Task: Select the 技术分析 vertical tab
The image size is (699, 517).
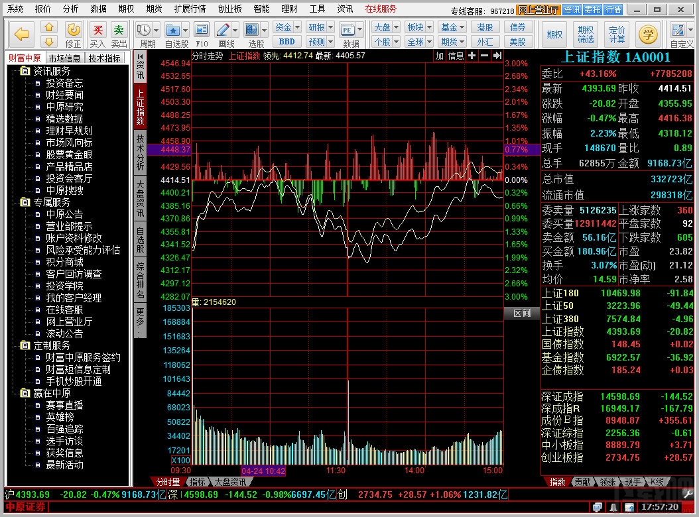Action: (x=140, y=153)
